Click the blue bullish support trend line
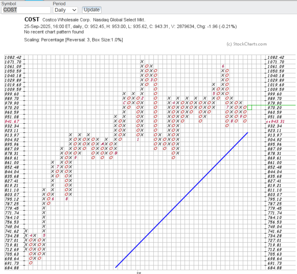The image size is (297, 274). pos(181,200)
